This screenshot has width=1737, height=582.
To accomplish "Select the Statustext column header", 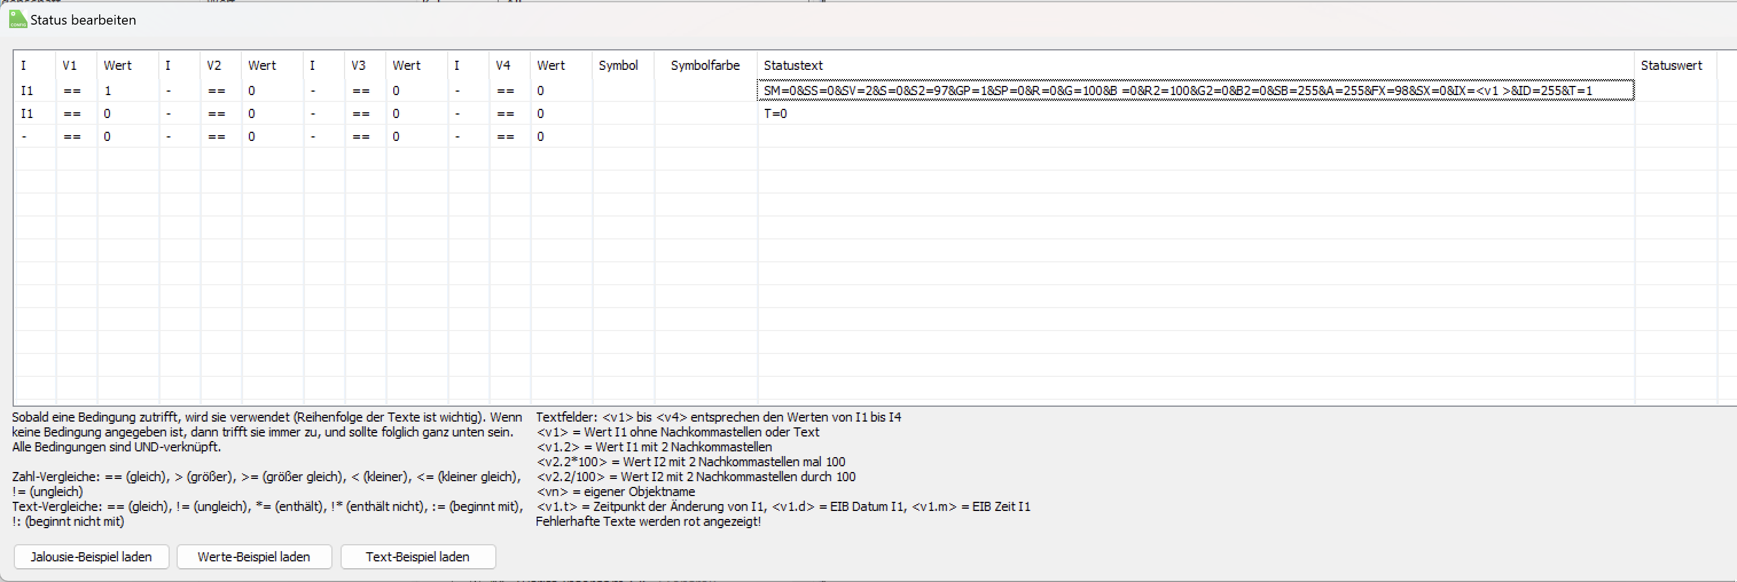I will click(793, 65).
